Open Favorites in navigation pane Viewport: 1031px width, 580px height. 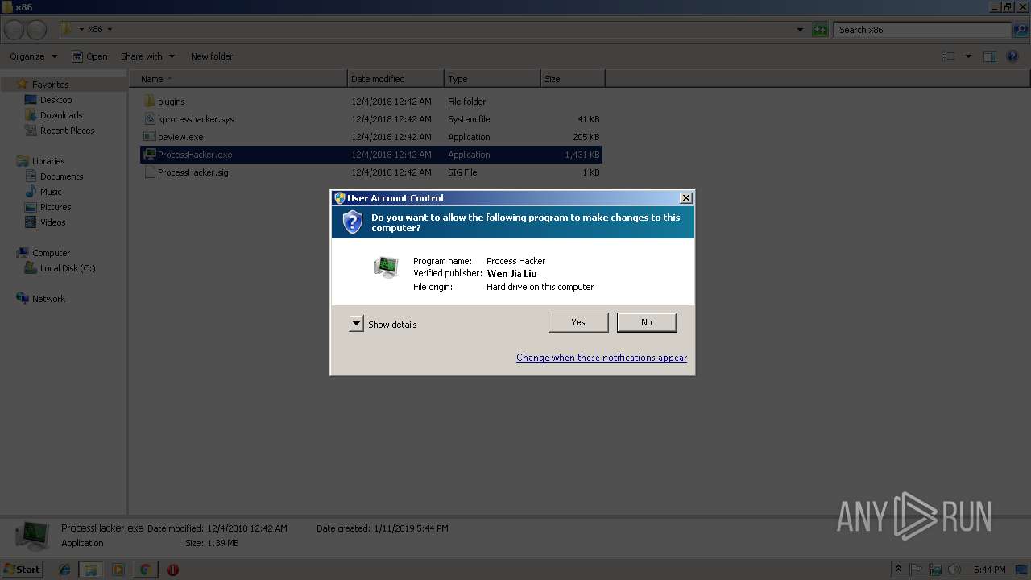50,85
